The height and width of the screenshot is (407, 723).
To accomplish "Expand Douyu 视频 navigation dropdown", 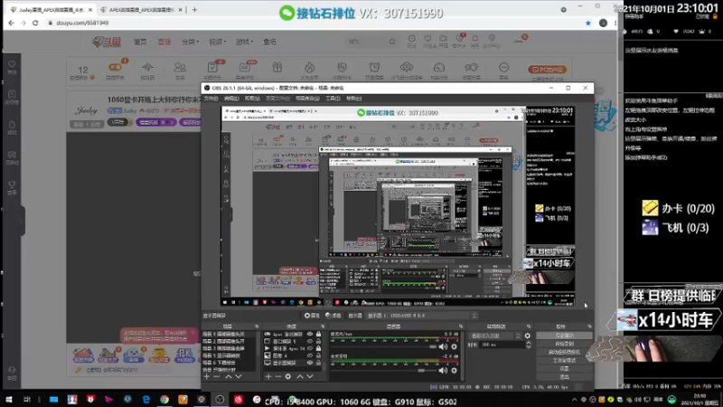I will tap(217, 42).
